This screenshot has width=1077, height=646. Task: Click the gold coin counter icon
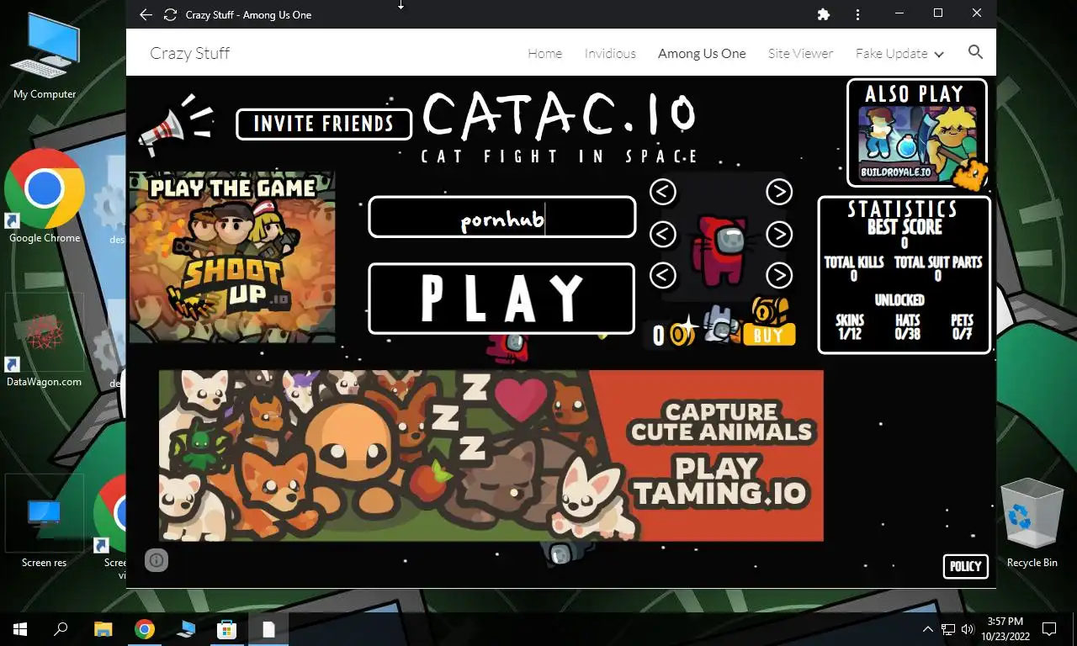[682, 334]
